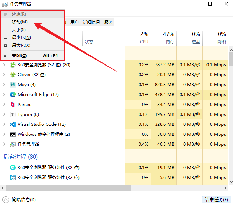Click the 360安全浏览器 (32 位) (20) process icon

coord(13,65)
